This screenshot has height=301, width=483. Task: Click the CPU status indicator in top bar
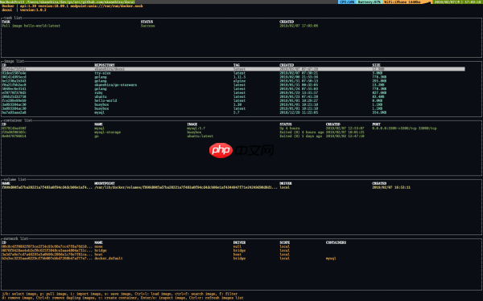click(x=347, y=2)
